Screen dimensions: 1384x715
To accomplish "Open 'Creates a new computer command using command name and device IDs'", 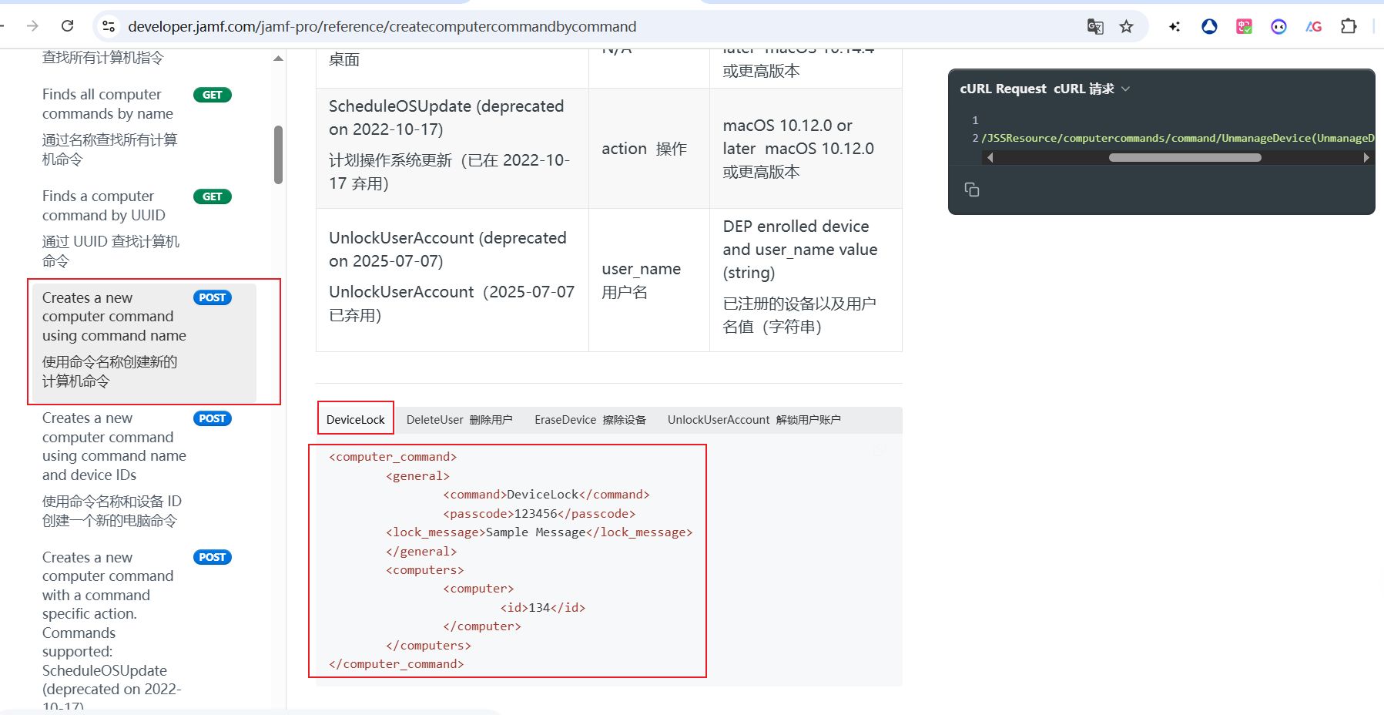I will coord(114,446).
